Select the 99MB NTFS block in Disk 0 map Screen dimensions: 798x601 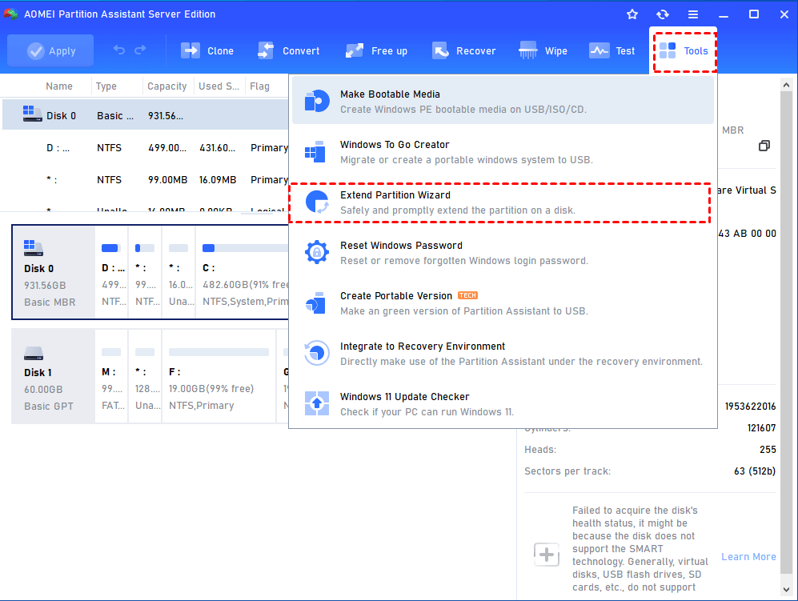pyautogui.click(x=145, y=273)
